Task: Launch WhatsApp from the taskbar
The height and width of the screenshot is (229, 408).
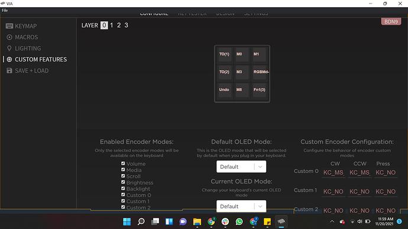Action: (x=239, y=221)
